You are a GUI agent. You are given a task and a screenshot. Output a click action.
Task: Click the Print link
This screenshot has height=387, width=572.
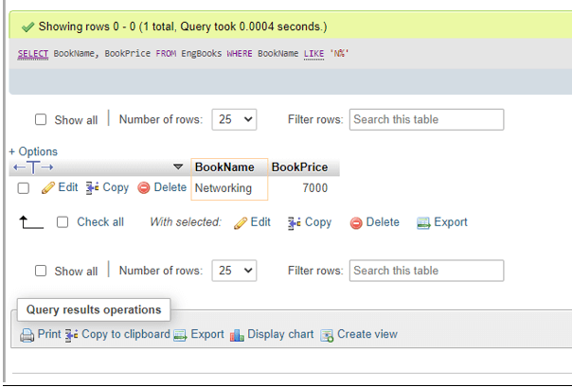(x=49, y=334)
